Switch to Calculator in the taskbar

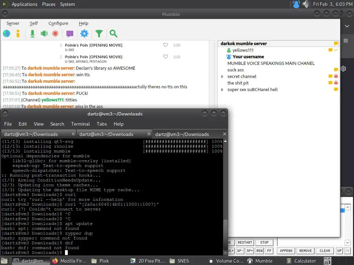[x=301, y=261]
